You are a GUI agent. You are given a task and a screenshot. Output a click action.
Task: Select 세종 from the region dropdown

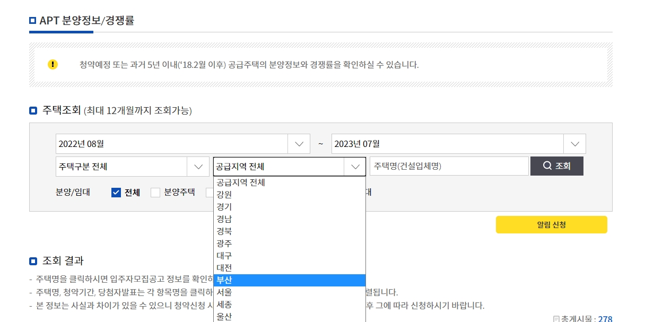coord(224,304)
